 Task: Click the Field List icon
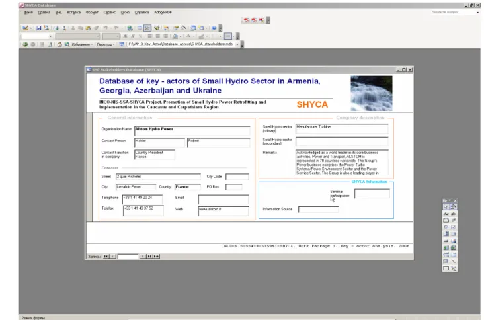point(140,28)
